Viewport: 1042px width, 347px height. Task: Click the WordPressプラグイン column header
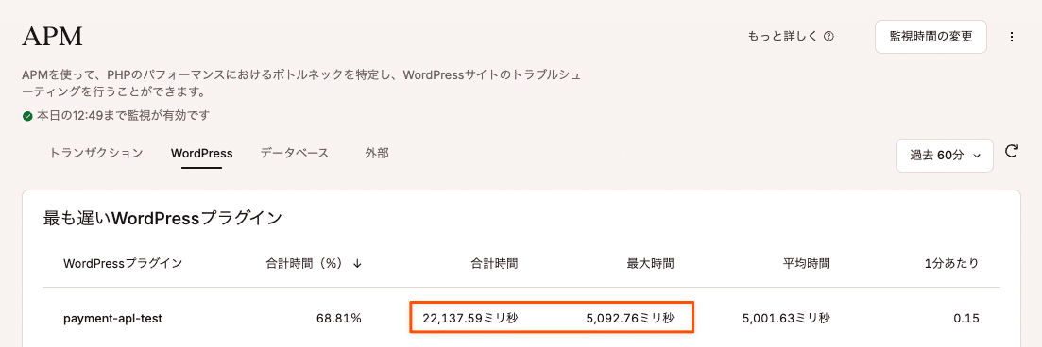[x=123, y=263]
